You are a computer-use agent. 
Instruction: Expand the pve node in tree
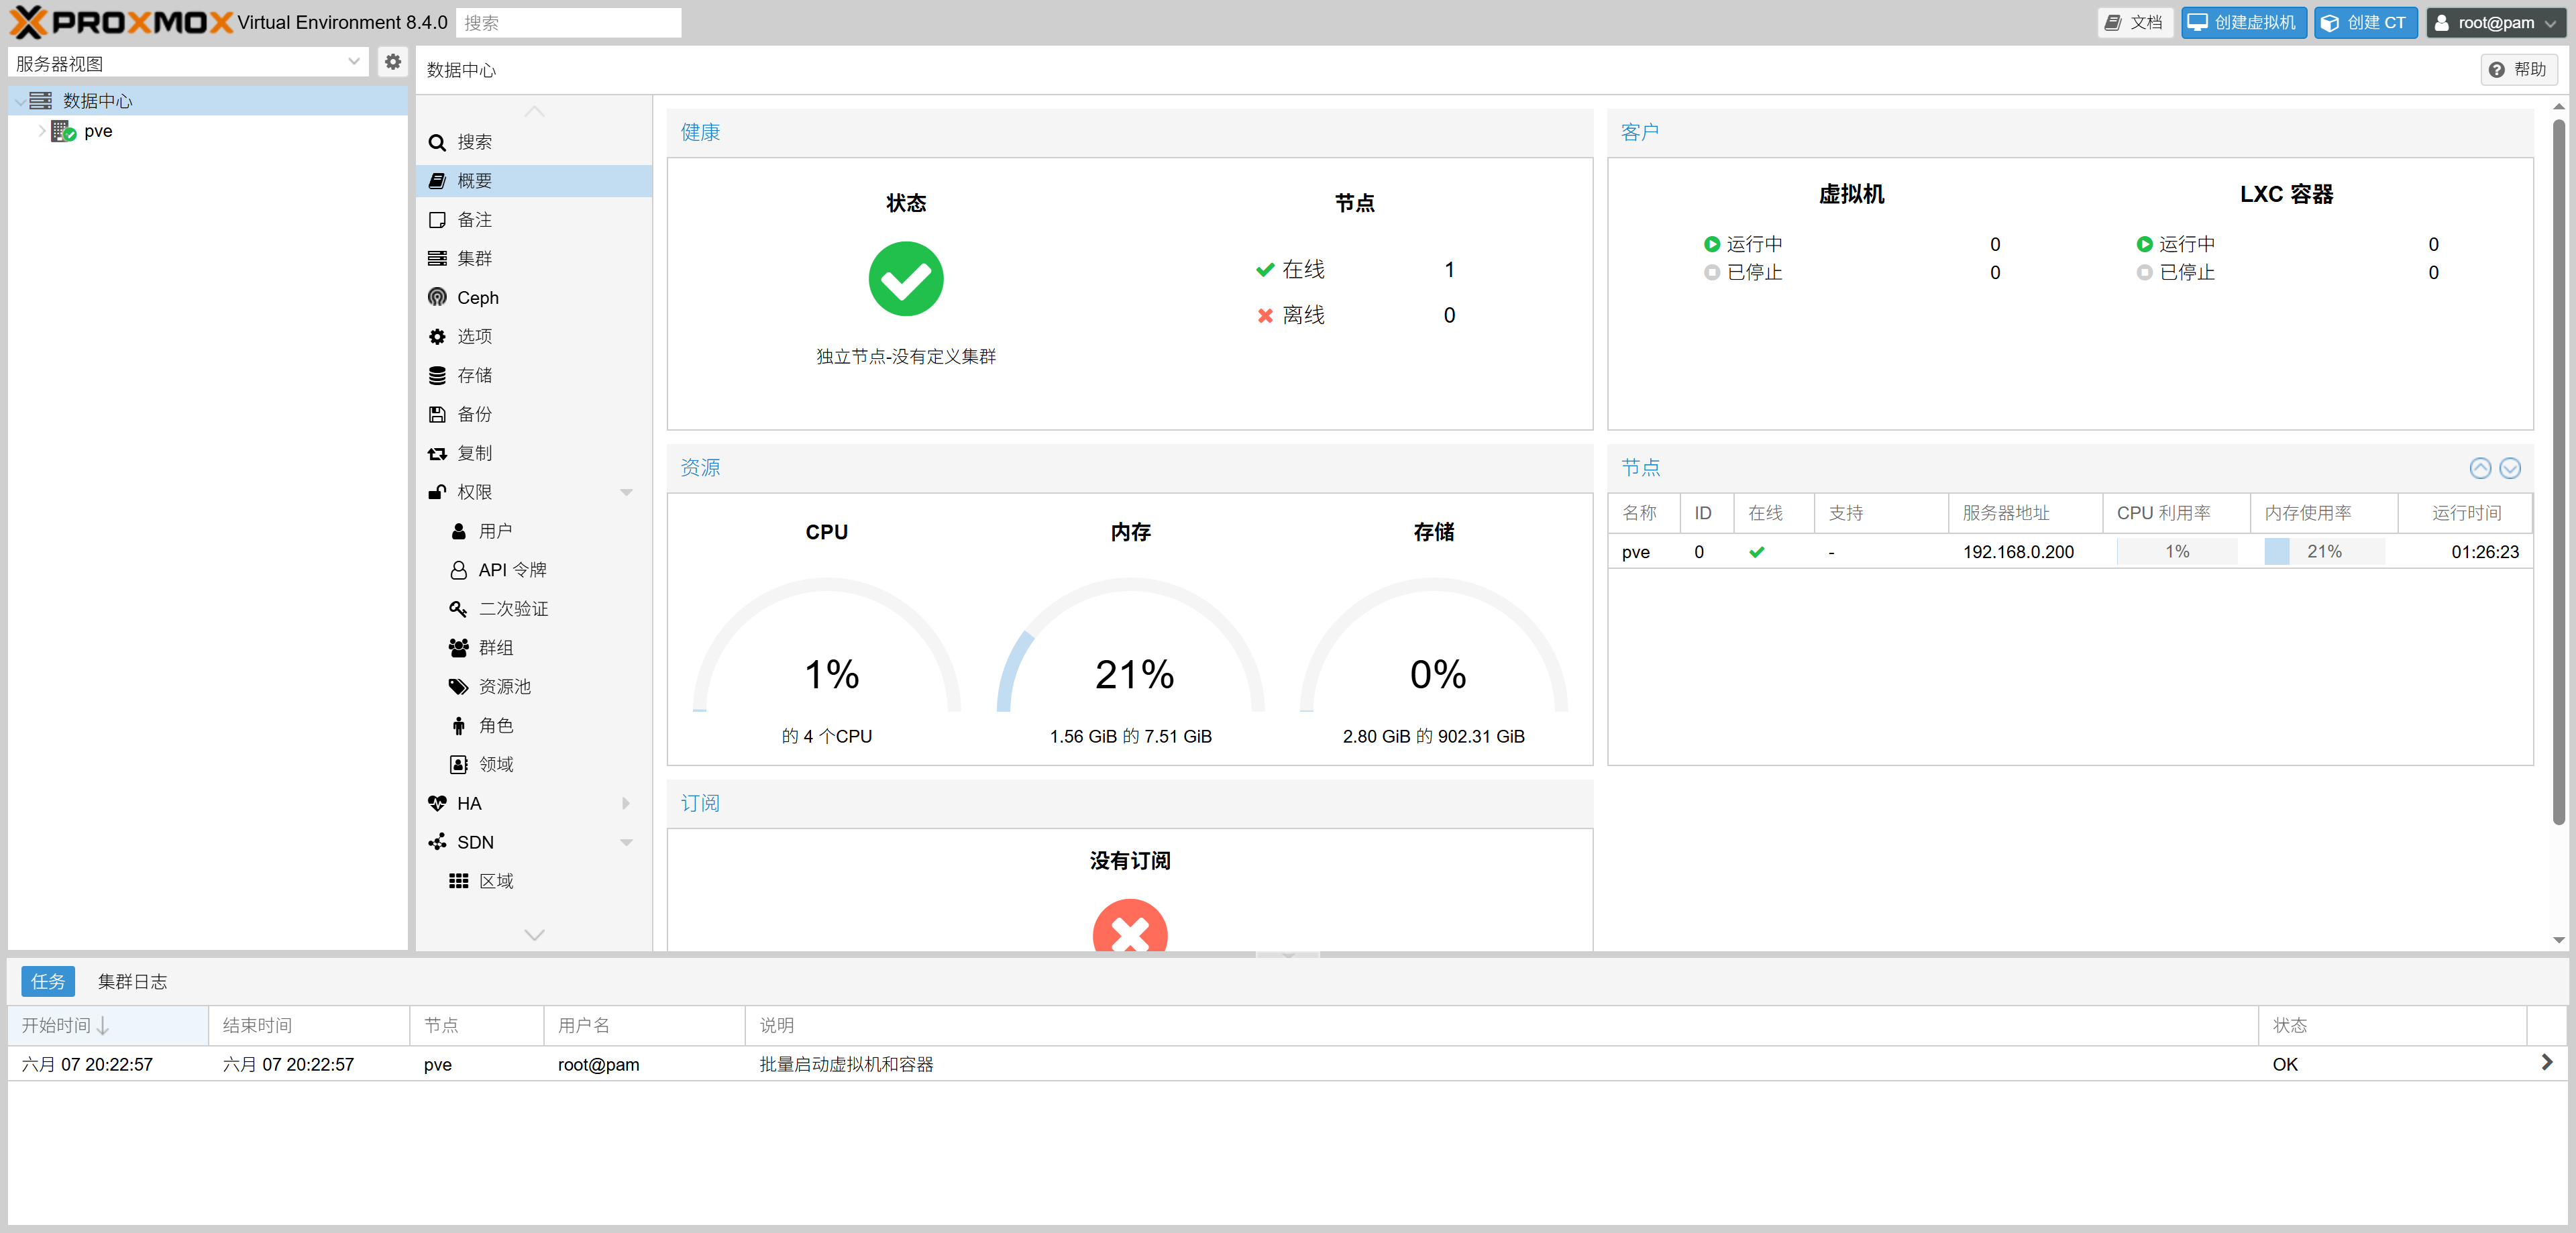point(41,131)
